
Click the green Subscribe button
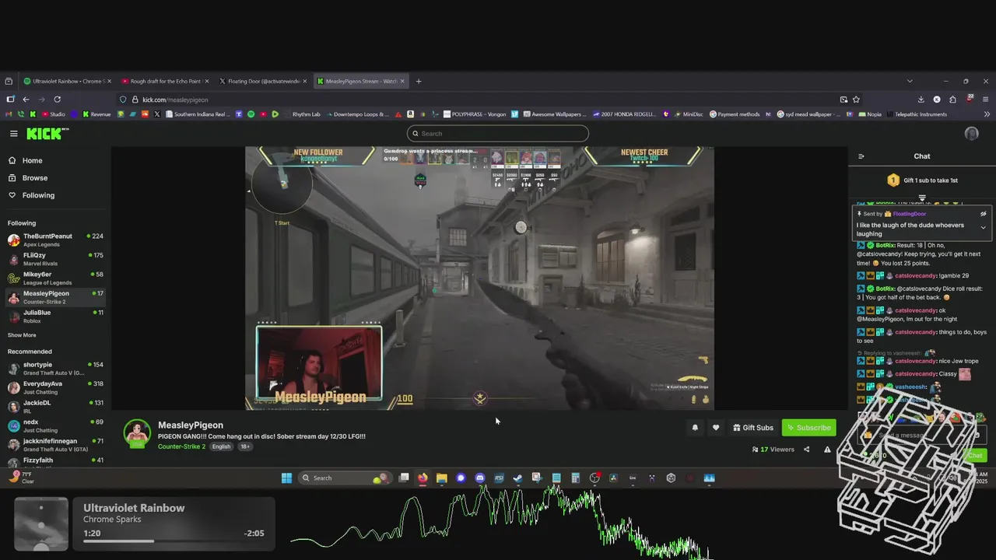(x=808, y=428)
